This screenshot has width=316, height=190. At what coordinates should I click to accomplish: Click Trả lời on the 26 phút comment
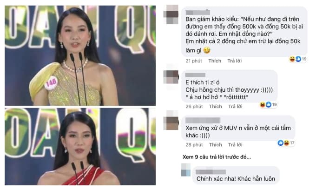pos(235,106)
